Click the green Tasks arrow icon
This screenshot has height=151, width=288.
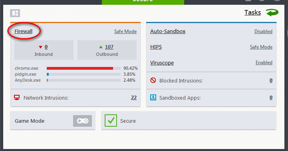272,12
